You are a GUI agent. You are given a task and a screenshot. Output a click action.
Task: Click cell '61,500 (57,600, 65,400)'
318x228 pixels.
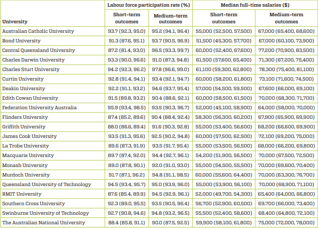224,60
